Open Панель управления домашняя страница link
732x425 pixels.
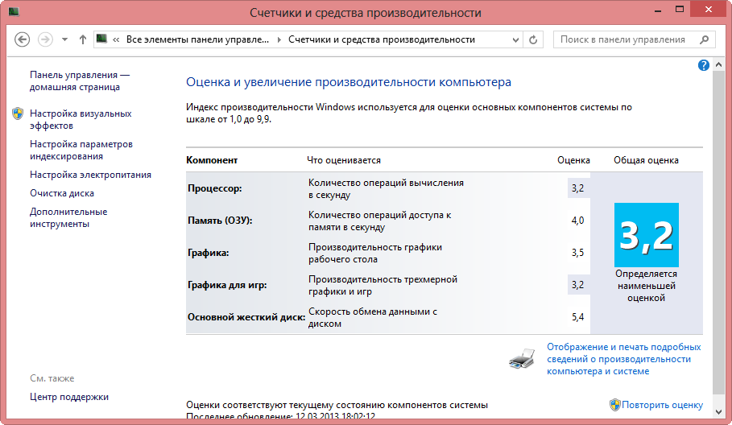(x=79, y=80)
